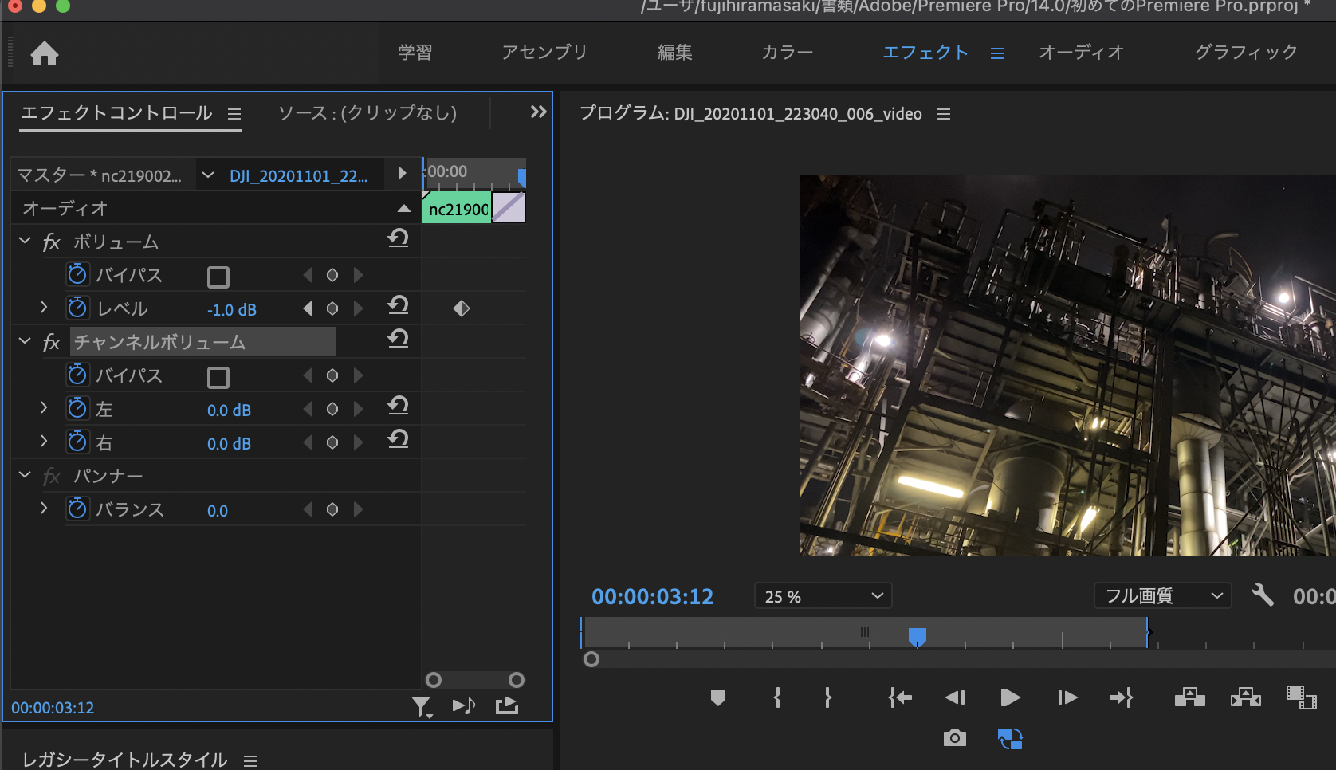
Task: Click the filter icon in Effect Controls panel
Action: pos(422,705)
